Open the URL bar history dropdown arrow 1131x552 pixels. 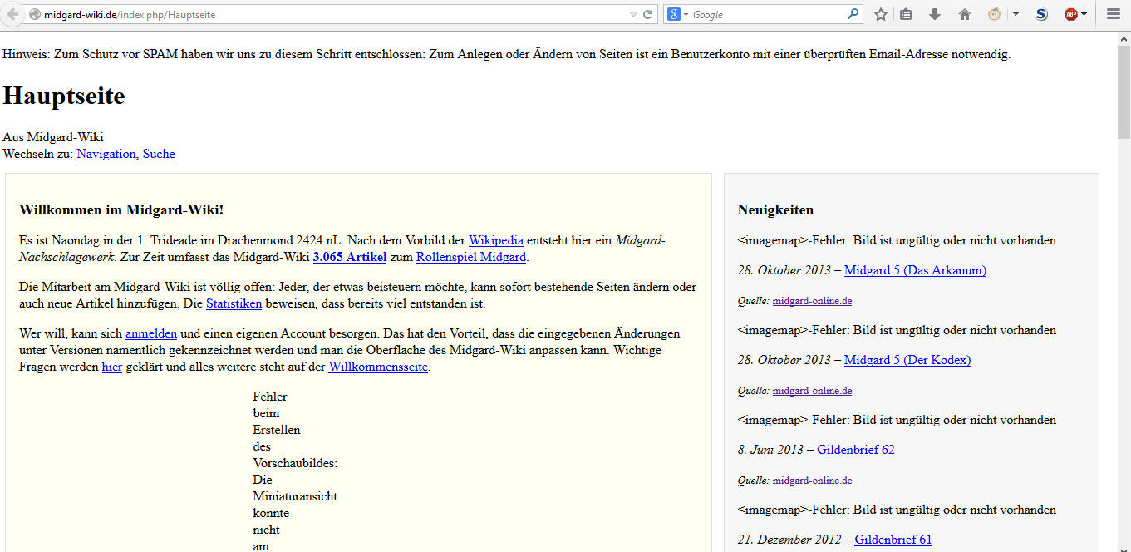[x=633, y=14]
